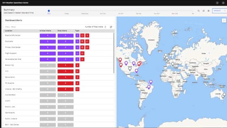Screen dimensions: 227x128
Task: Sort by the Location column header
Action: (x=9, y=31)
